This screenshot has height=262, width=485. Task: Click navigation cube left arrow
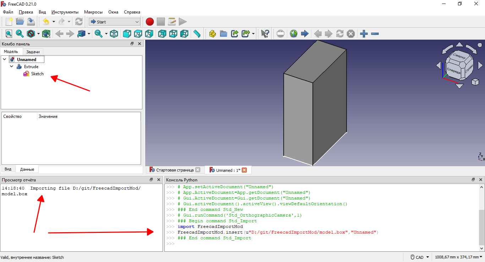438,65
